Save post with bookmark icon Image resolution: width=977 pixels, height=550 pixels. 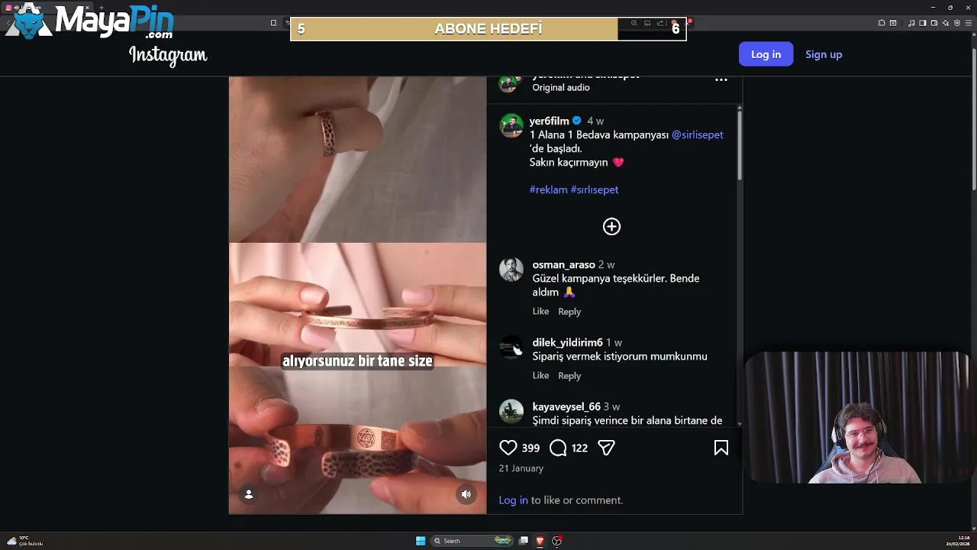tap(721, 448)
